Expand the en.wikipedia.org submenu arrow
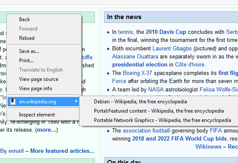Screen dimensions: 238x163 (x=76, y=101)
